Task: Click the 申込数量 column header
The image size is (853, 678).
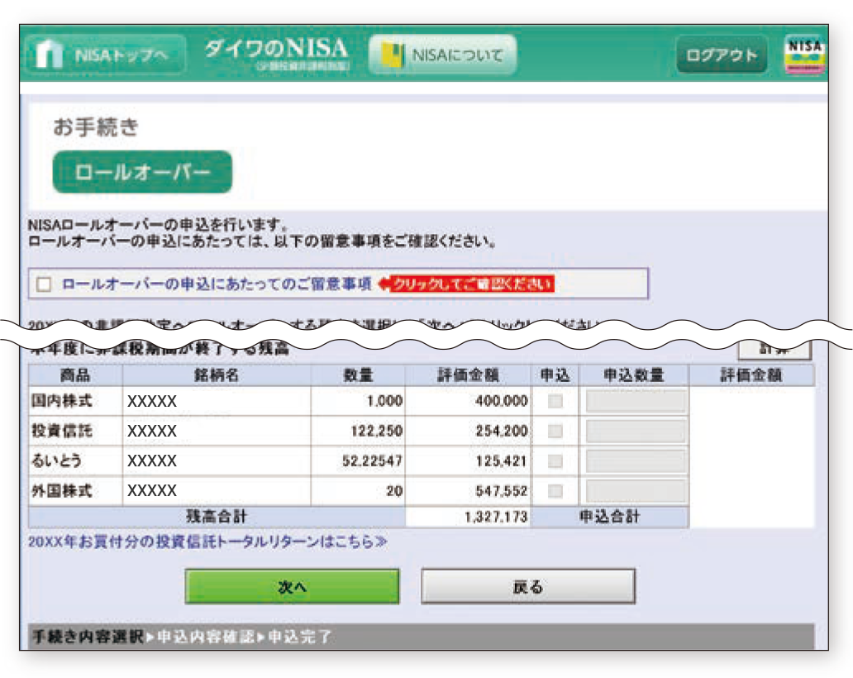Action: pyautogui.click(x=634, y=375)
